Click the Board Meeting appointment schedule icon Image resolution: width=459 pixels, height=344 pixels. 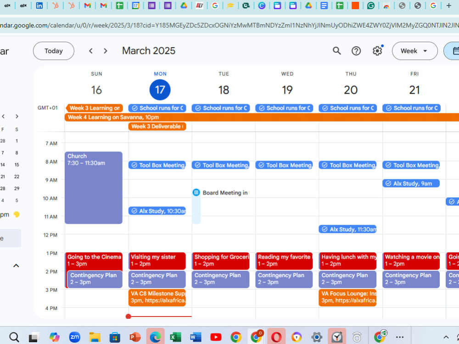196,193
